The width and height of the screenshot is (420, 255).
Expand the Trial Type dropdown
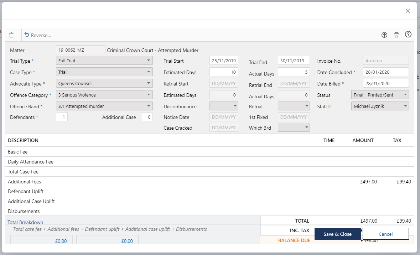click(104, 61)
